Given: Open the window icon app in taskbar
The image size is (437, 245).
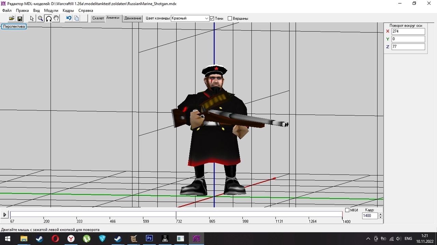Looking at the screenshot, I should (181, 239).
